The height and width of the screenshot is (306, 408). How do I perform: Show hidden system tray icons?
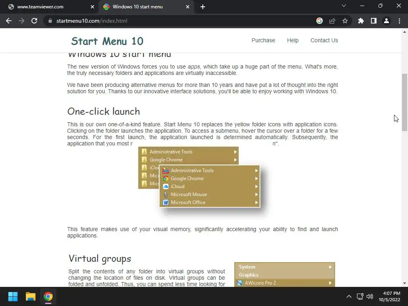(x=349, y=296)
